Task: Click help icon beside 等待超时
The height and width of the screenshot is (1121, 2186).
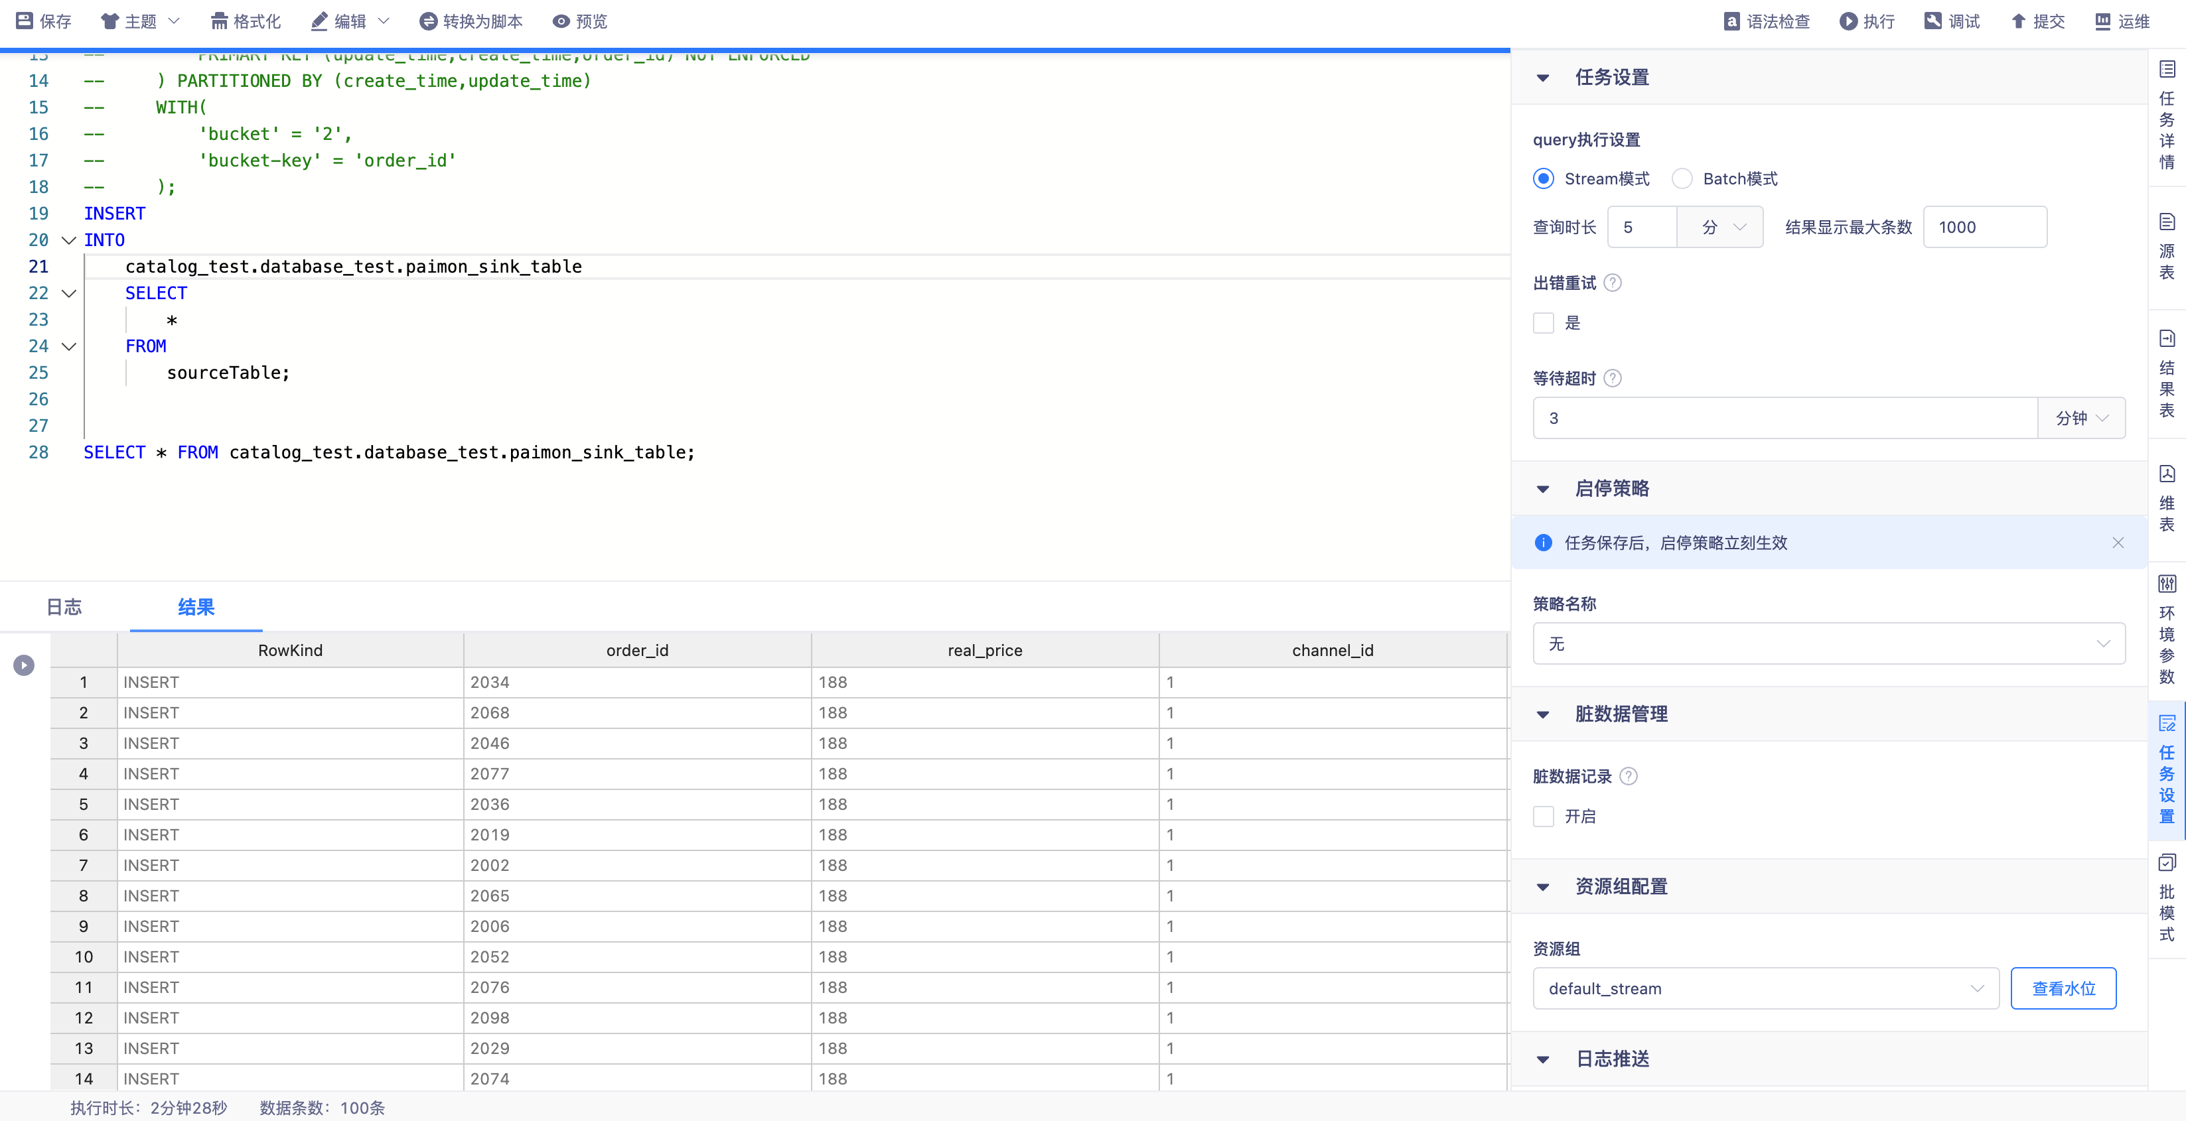Action: [x=1613, y=378]
